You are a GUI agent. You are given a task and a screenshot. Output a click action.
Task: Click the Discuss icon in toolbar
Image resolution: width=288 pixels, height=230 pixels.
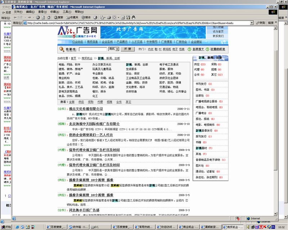pyautogui.click(x=128, y=17)
